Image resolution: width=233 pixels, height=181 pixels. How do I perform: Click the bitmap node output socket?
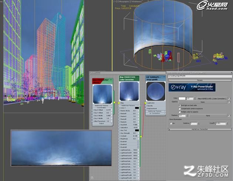point(114,102)
